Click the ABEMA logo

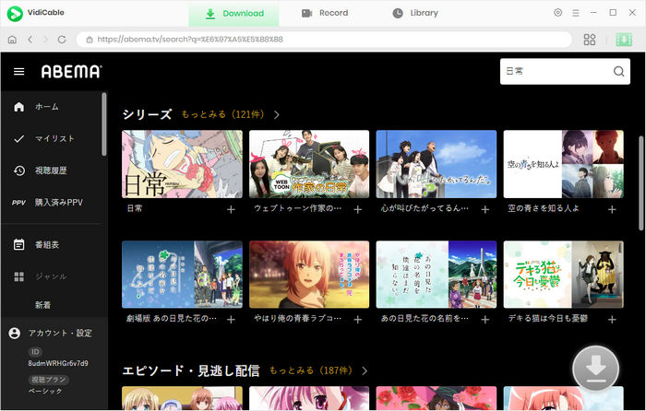[71, 72]
